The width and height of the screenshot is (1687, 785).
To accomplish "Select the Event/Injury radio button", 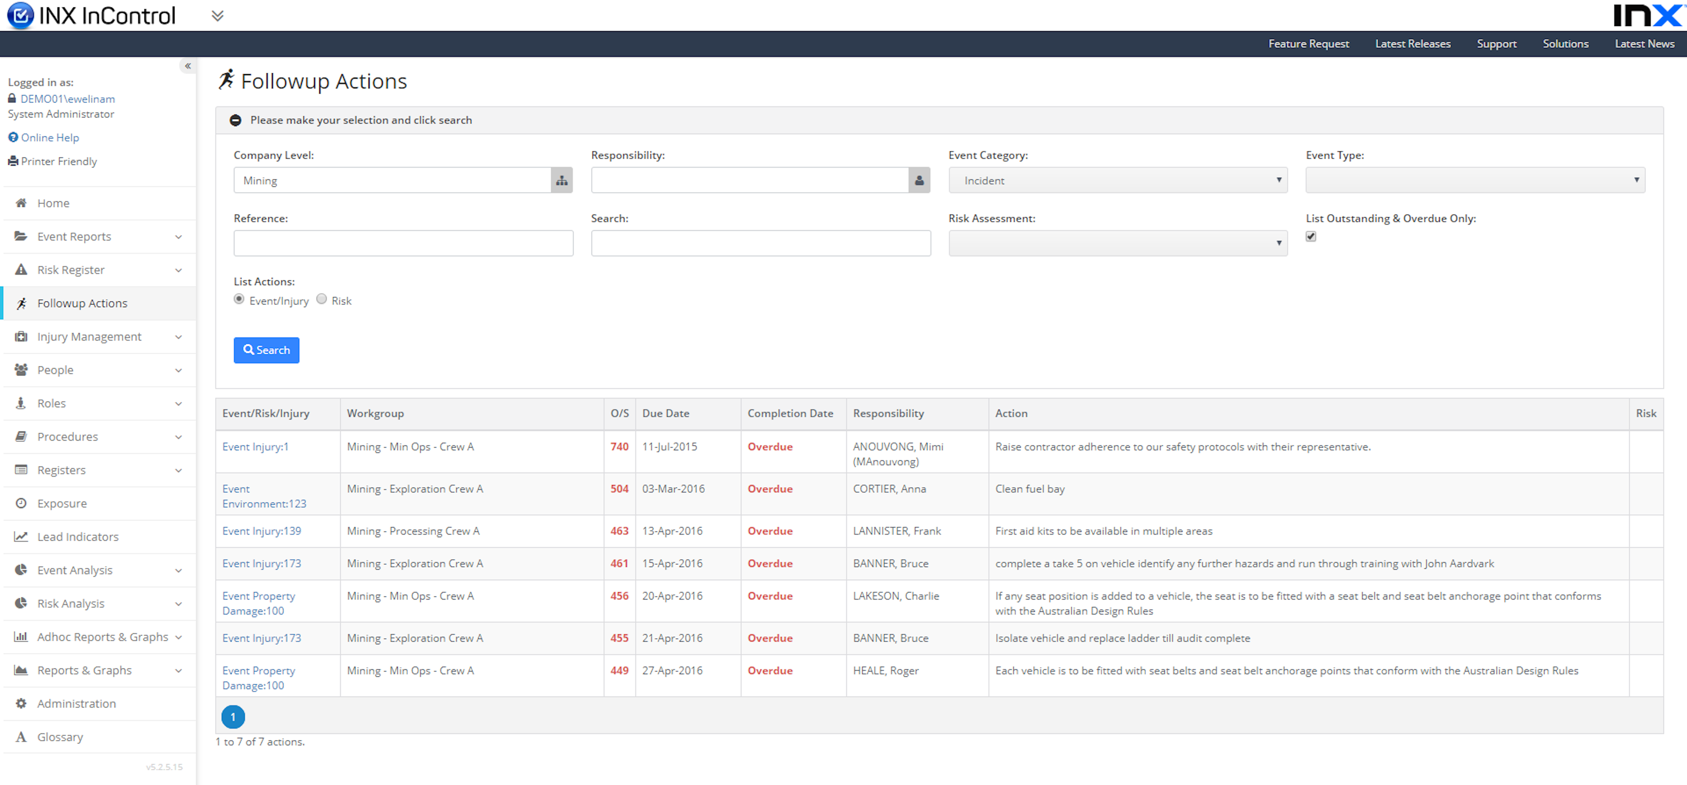I will click(239, 299).
